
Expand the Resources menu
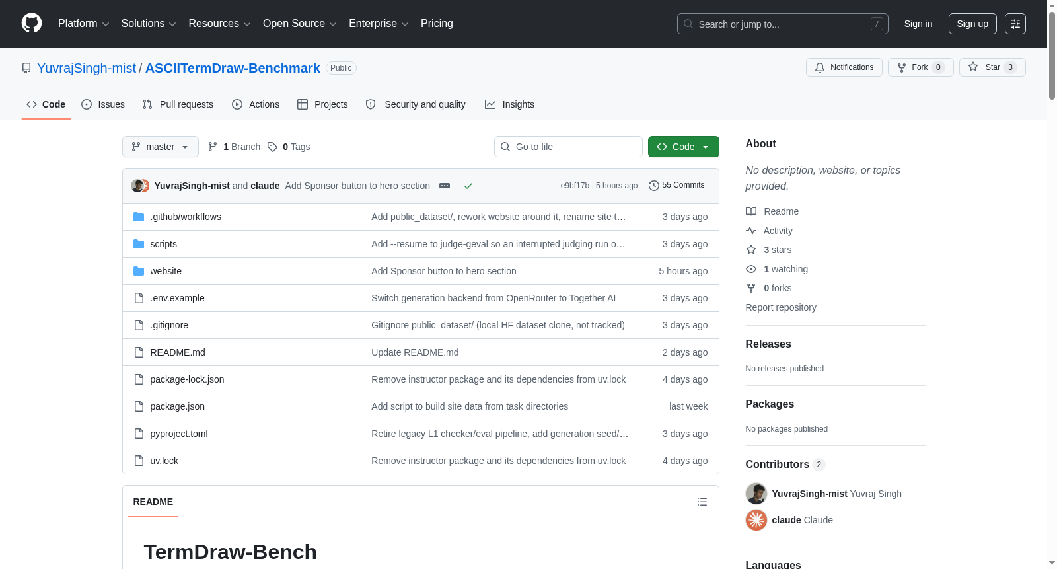(219, 24)
